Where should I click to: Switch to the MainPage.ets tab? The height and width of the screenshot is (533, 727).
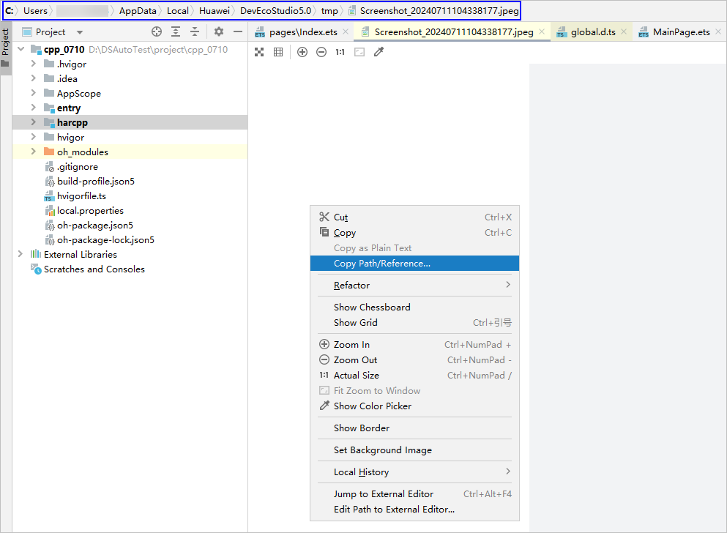(681, 32)
